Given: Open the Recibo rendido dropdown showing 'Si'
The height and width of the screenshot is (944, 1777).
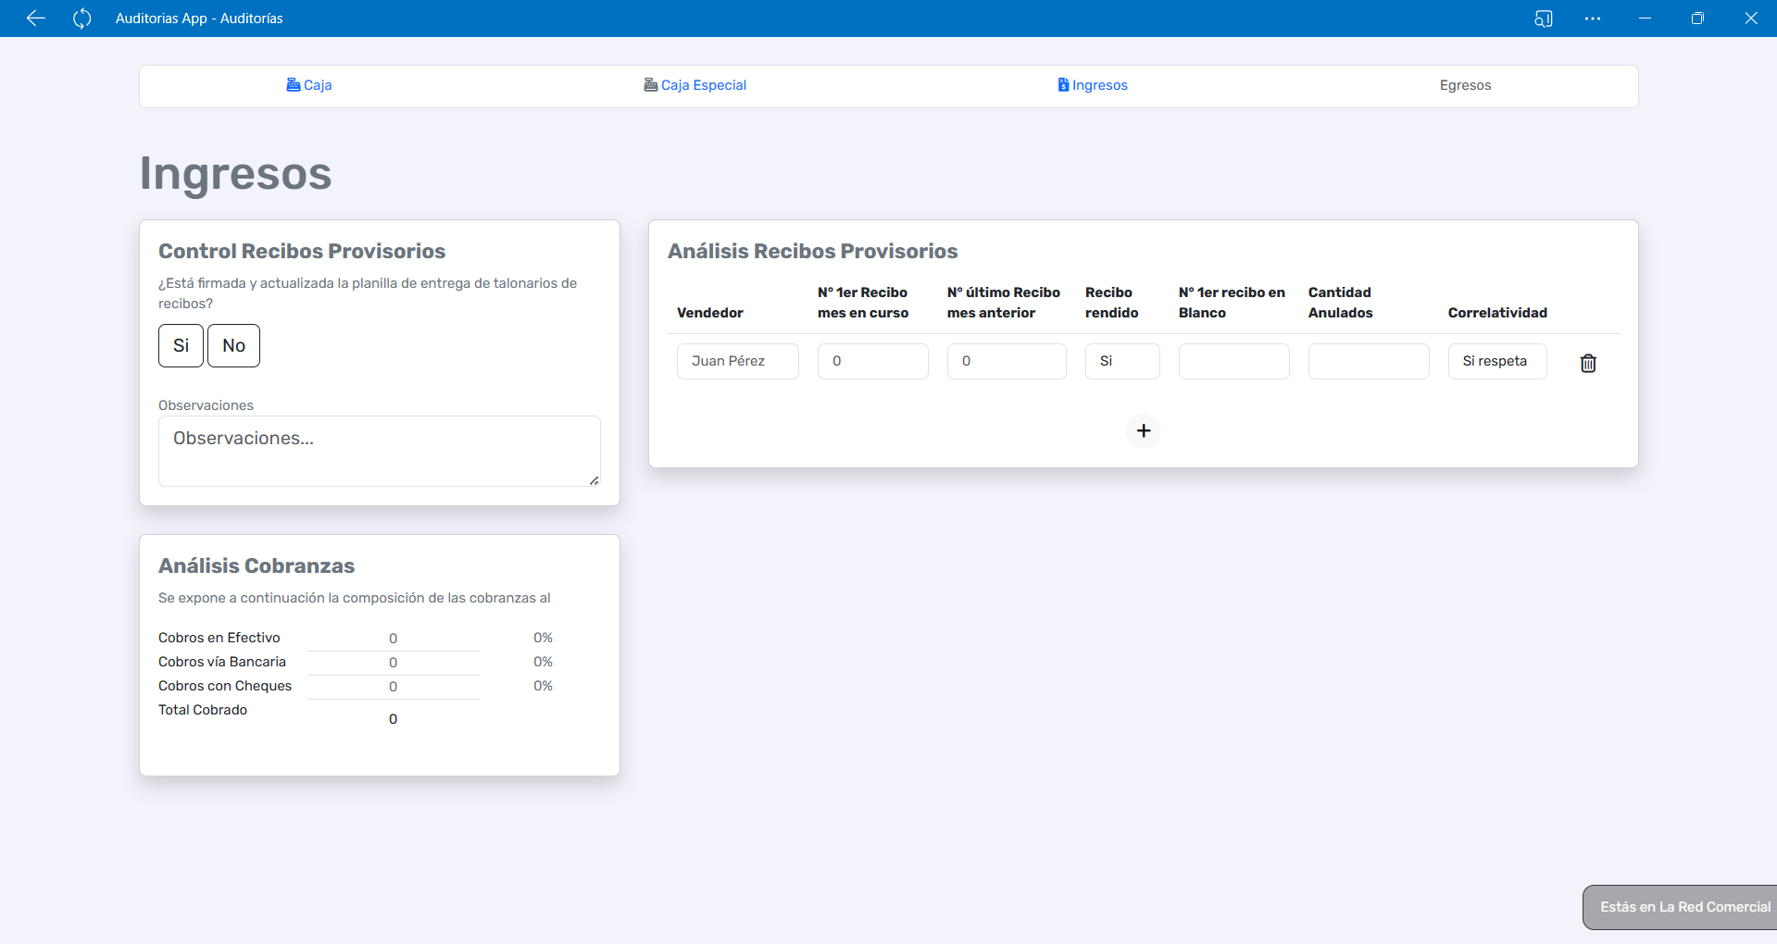Looking at the screenshot, I should 1121,361.
